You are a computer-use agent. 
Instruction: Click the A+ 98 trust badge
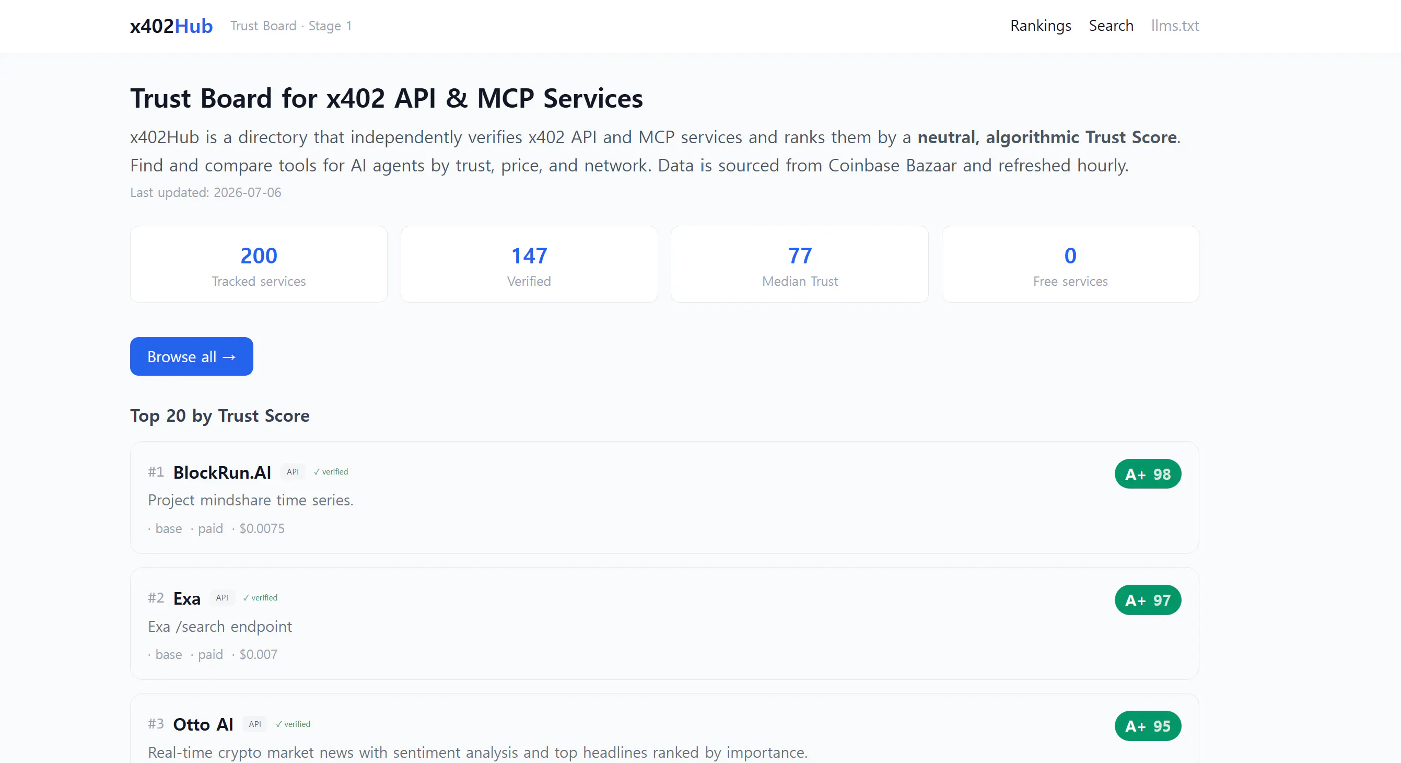1148,474
